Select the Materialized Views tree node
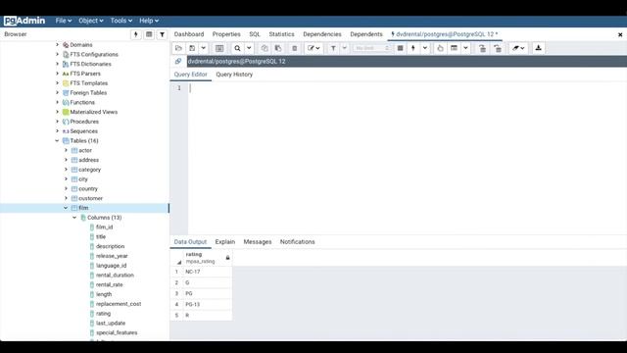Viewport: 627px width, 353px height. [x=94, y=112]
